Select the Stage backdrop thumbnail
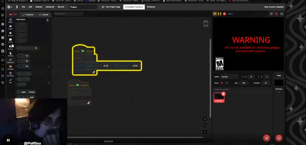This screenshot has width=306, height=145. click(x=279, y=83)
